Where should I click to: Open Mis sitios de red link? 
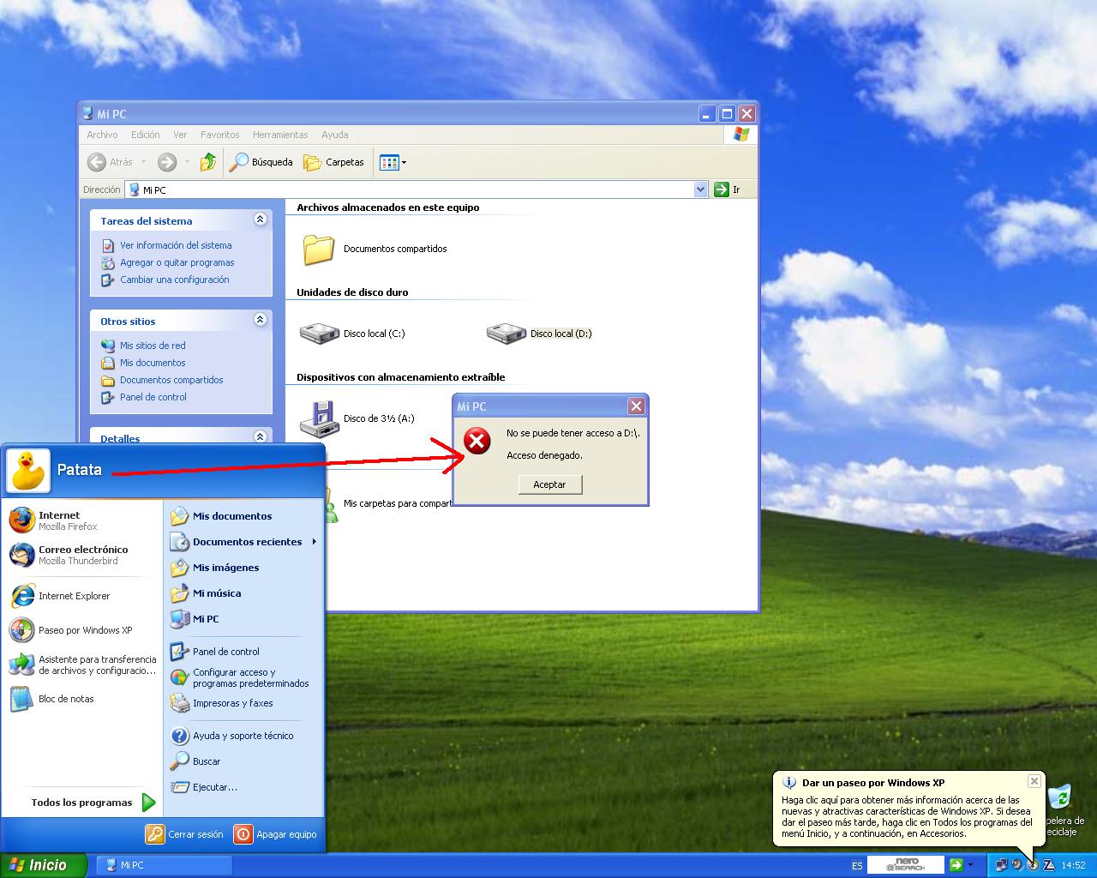point(153,346)
